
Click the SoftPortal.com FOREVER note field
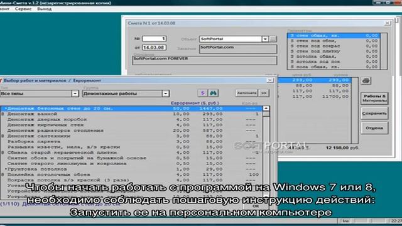pos(205,60)
